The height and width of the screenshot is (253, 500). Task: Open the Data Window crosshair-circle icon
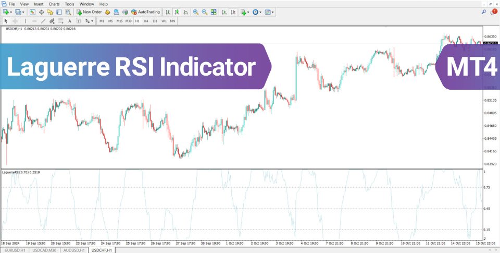point(42,12)
